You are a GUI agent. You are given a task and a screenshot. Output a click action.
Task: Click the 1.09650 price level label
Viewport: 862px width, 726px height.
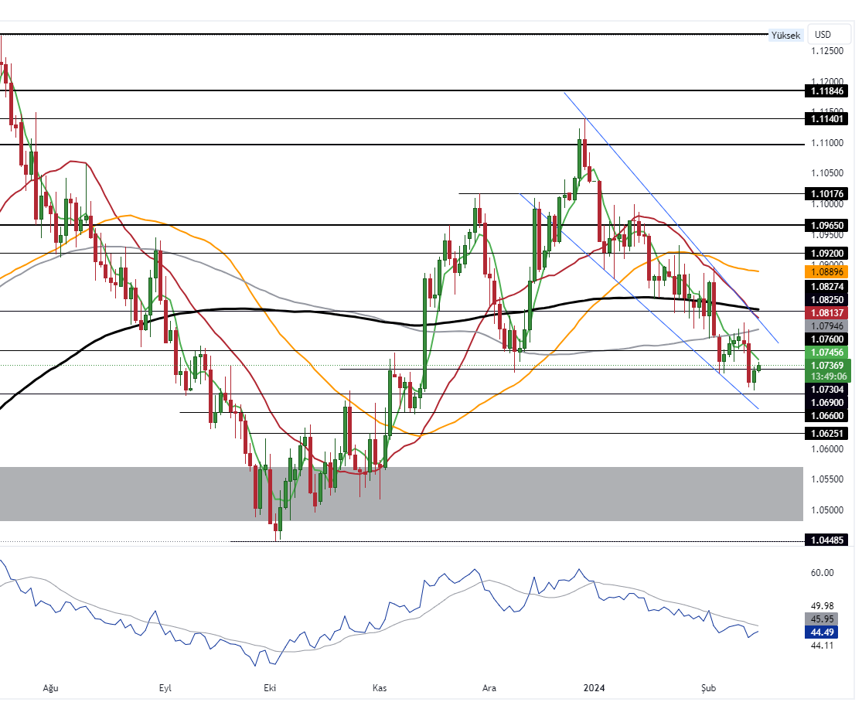(826, 225)
